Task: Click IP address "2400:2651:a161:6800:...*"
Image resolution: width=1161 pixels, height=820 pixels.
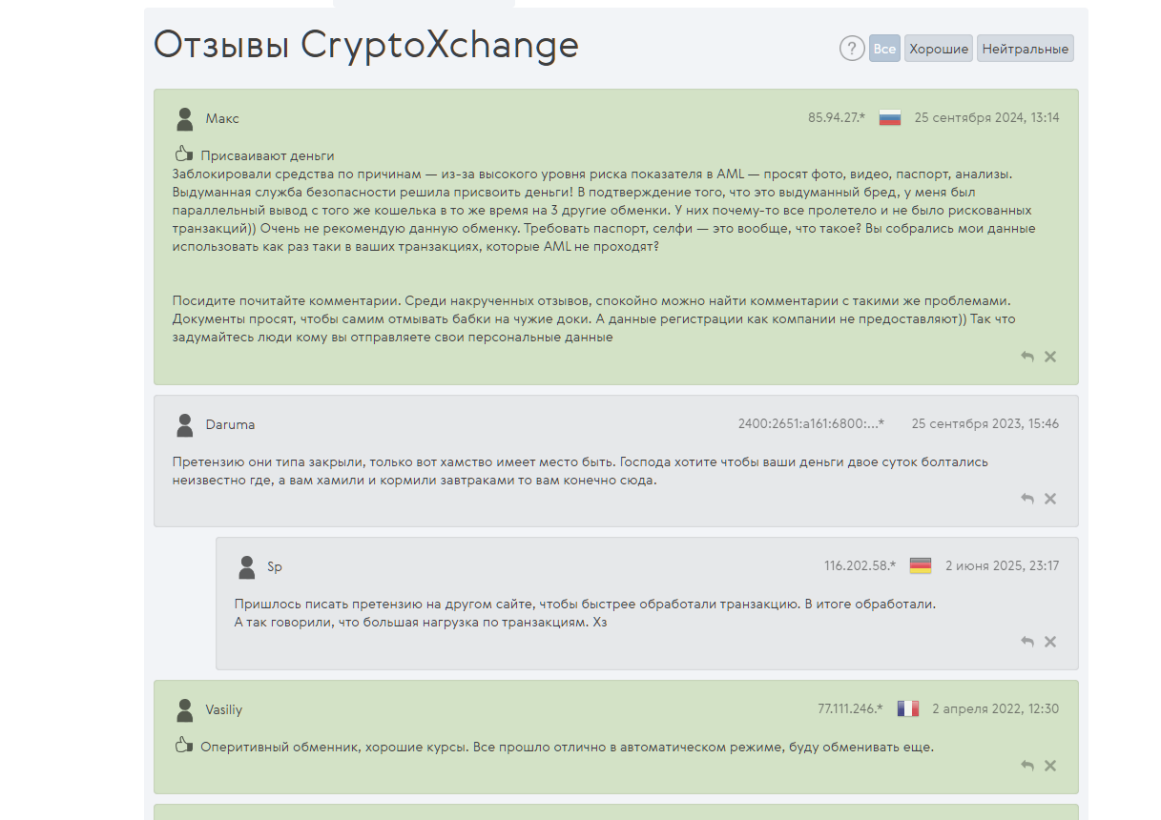Action: (x=811, y=423)
